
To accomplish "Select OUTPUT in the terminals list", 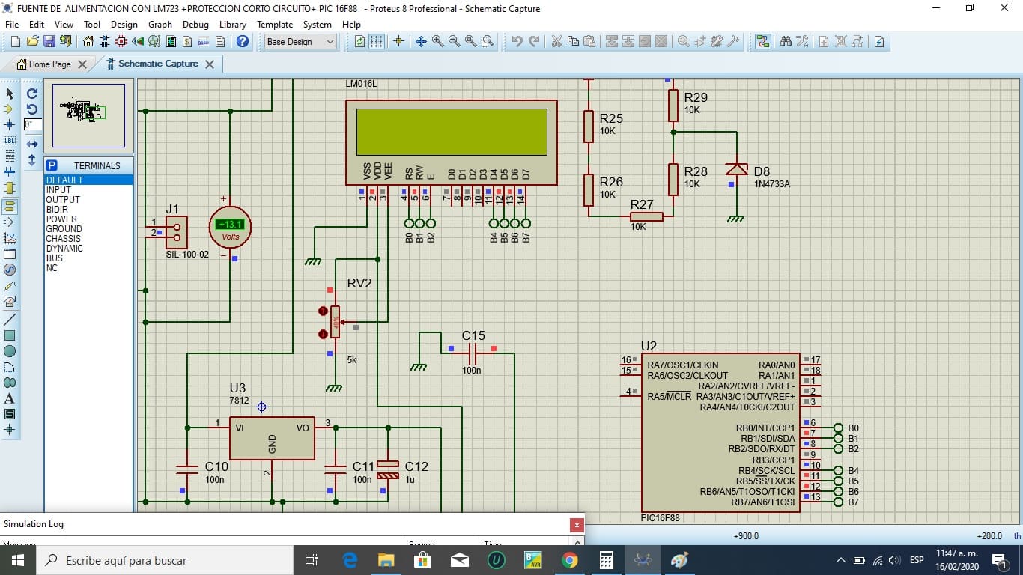I will click(89, 200).
